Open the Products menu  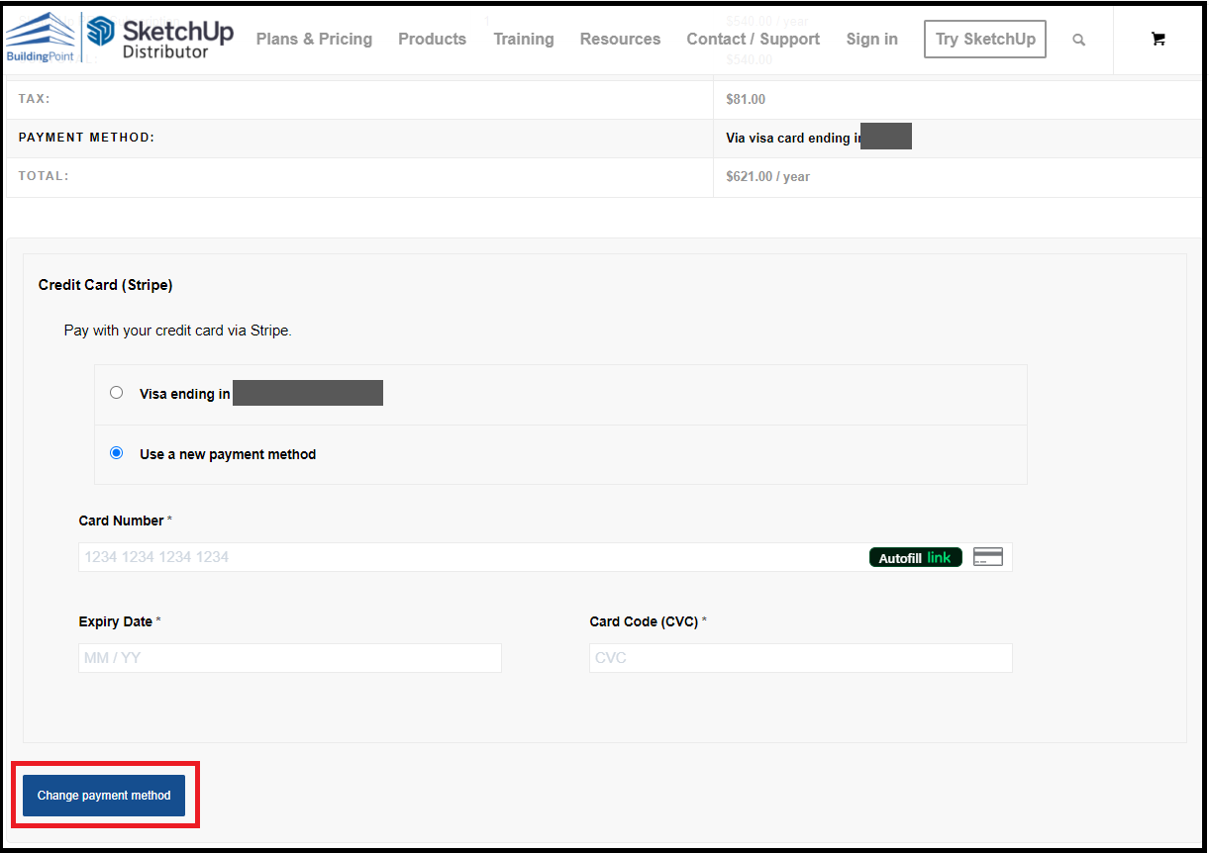pos(432,40)
